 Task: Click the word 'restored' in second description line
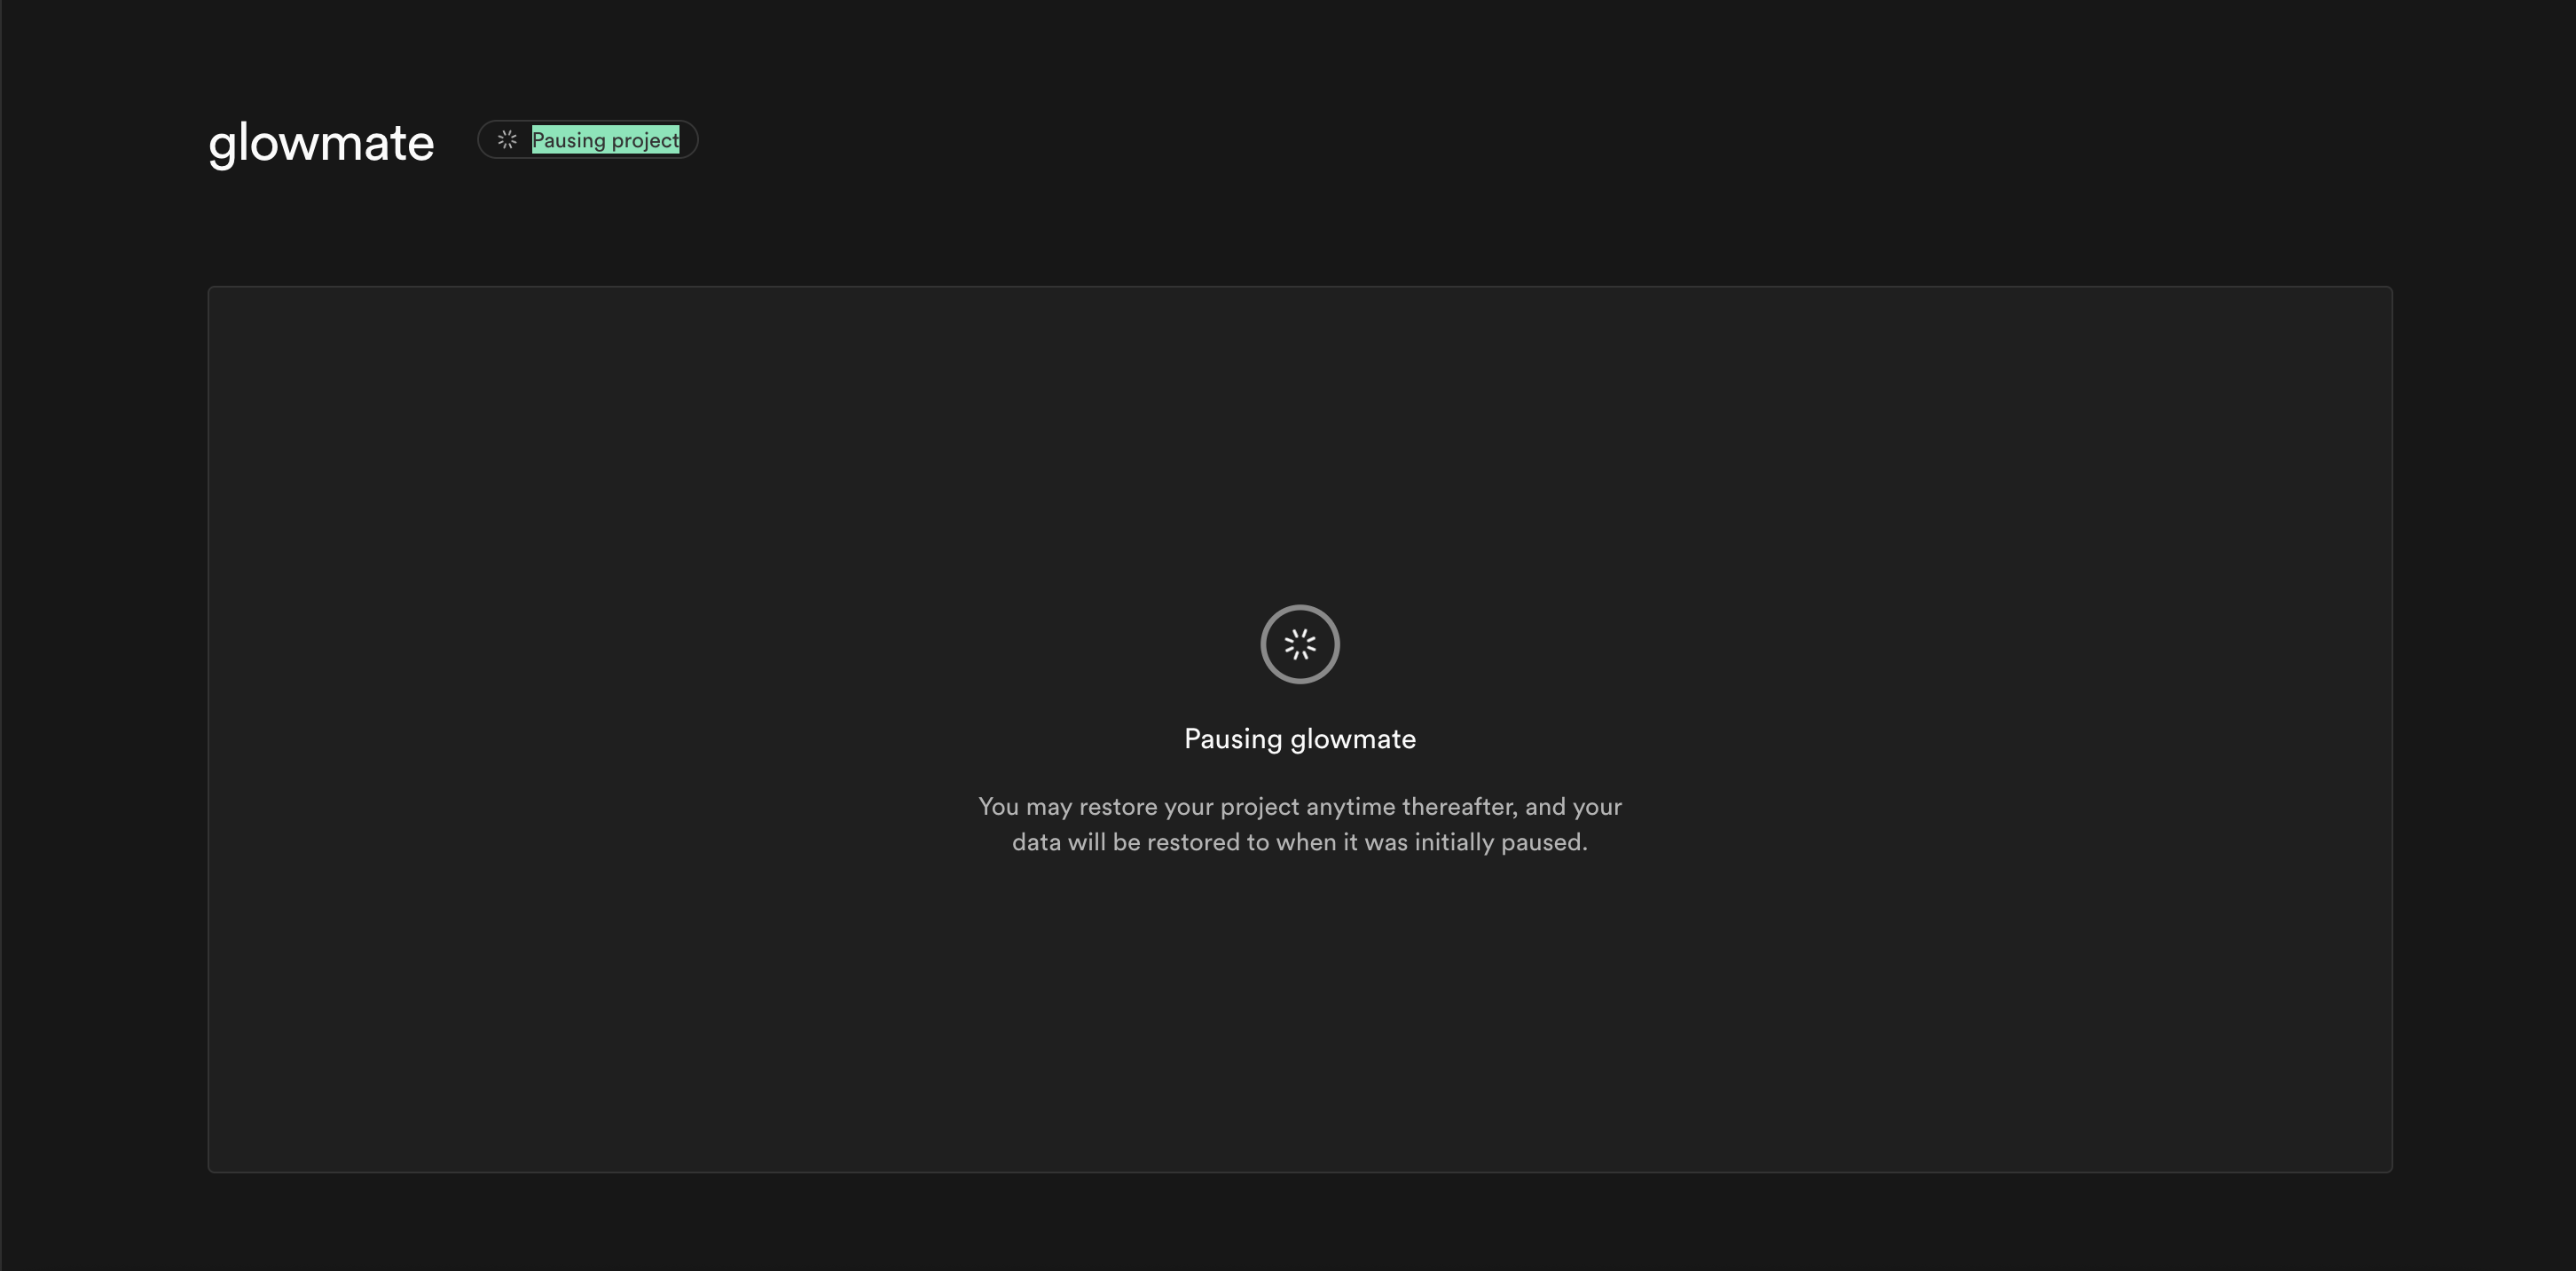pos(1192,842)
